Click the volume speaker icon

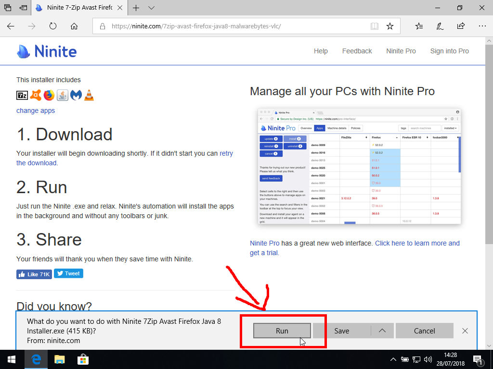[428, 359]
